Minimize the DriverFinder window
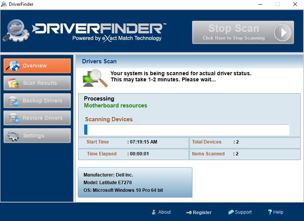The height and width of the screenshot is (221, 304). pos(260,4)
